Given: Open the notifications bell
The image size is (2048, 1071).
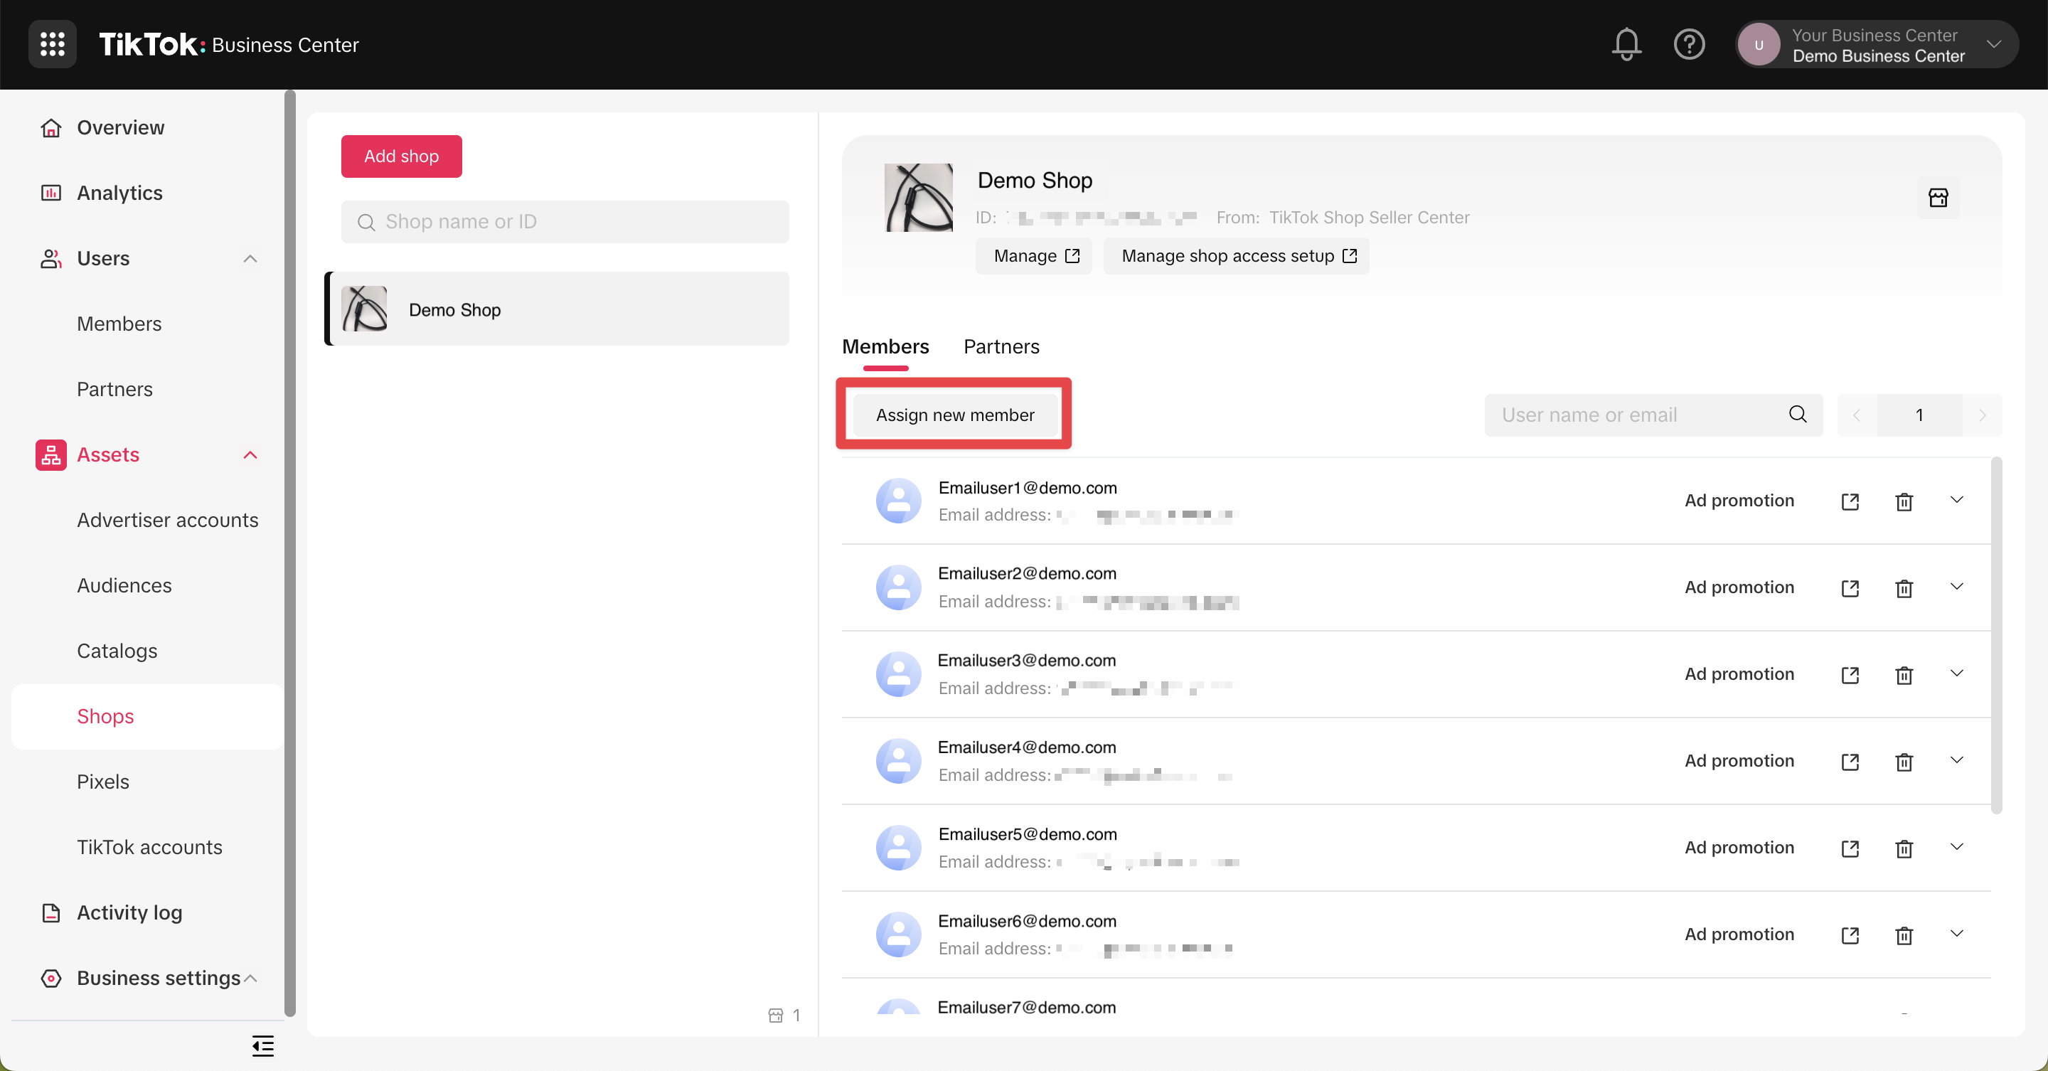Looking at the screenshot, I should [x=1626, y=45].
